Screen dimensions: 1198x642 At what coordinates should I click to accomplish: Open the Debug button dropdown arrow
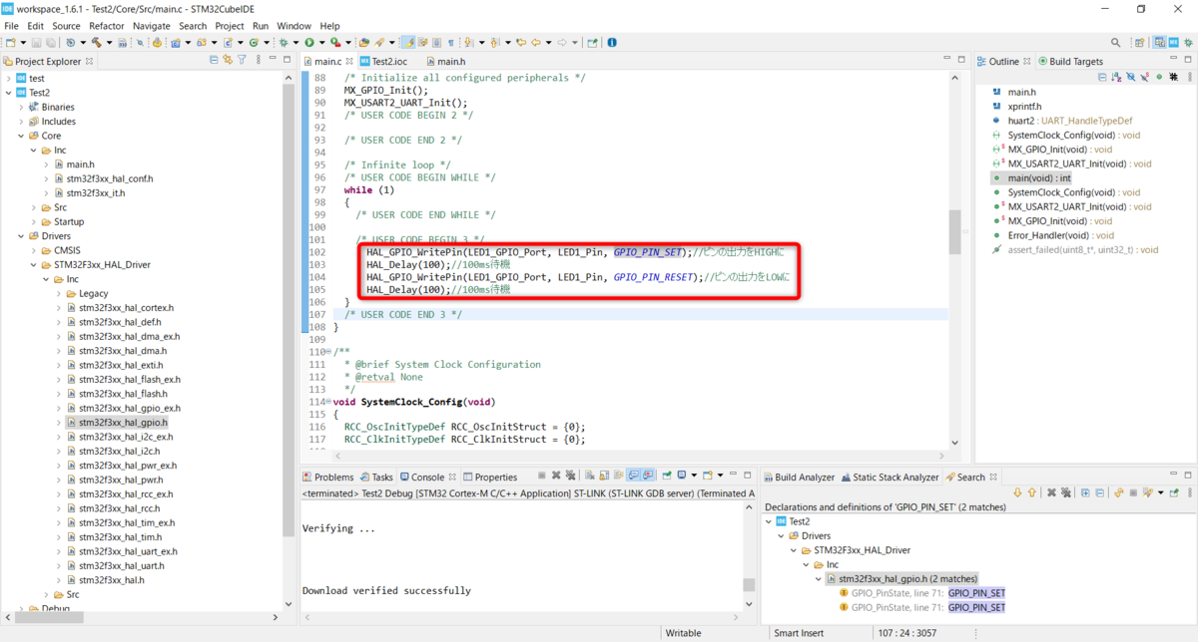(x=296, y=43)
